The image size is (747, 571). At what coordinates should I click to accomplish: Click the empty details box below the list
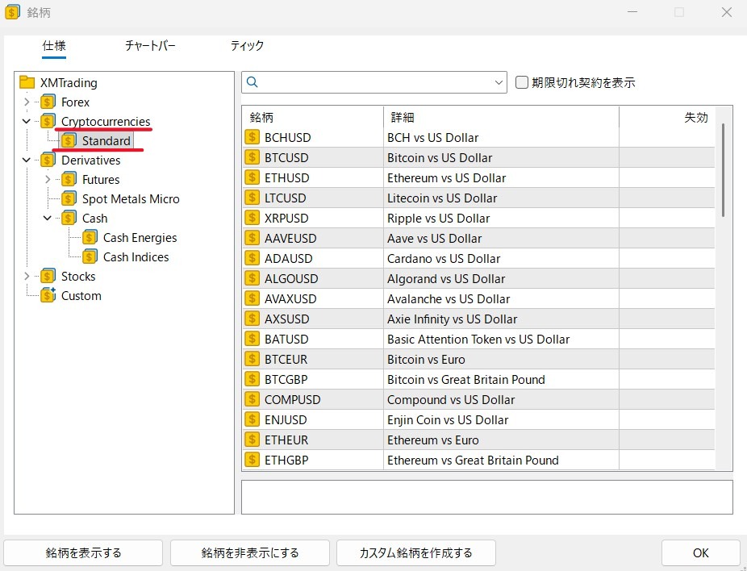[487, 497]
